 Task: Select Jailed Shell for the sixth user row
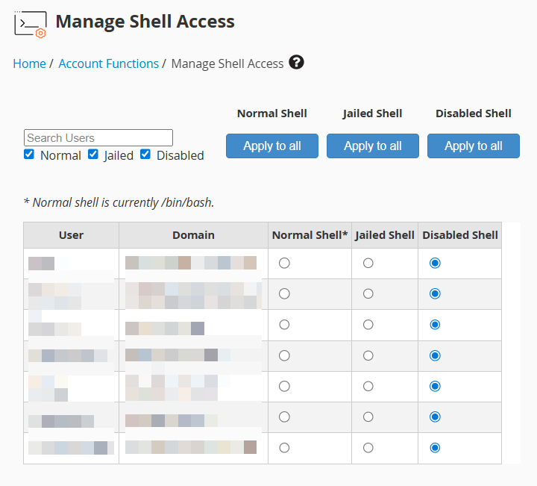(x=368, y=417)
